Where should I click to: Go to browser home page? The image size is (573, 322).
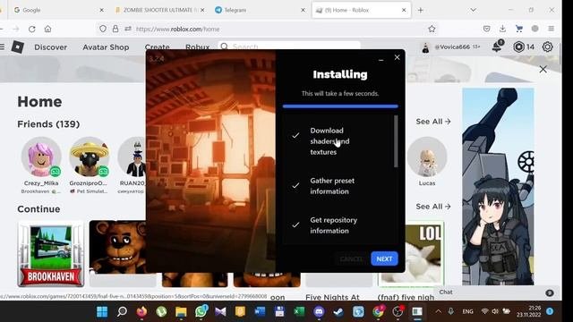coord(47,29)
